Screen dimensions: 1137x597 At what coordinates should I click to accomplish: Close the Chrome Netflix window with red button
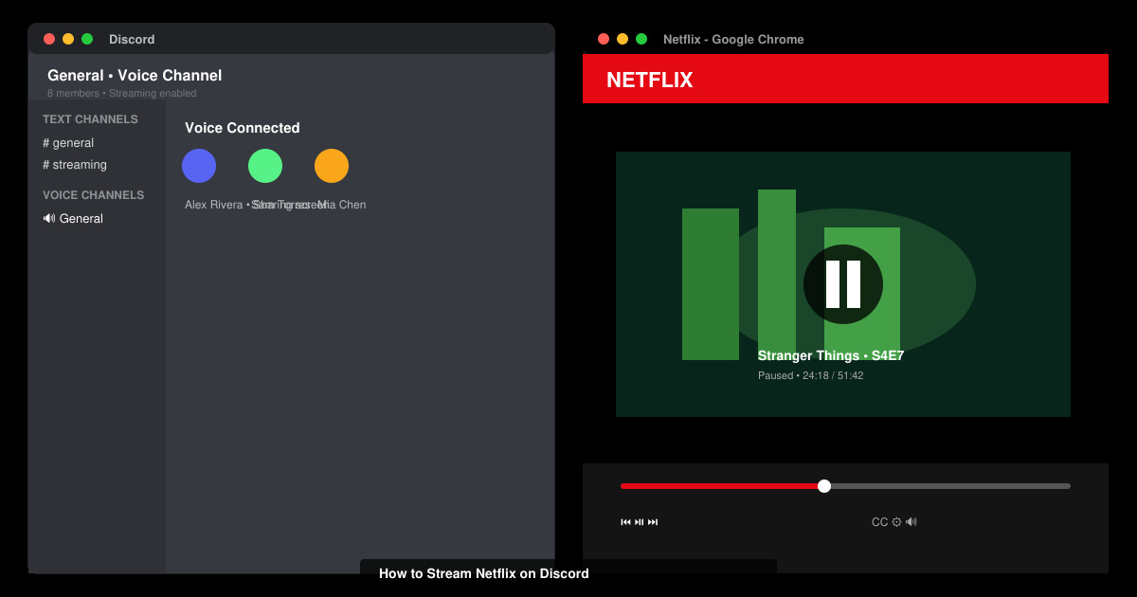(x=604, y=39)
